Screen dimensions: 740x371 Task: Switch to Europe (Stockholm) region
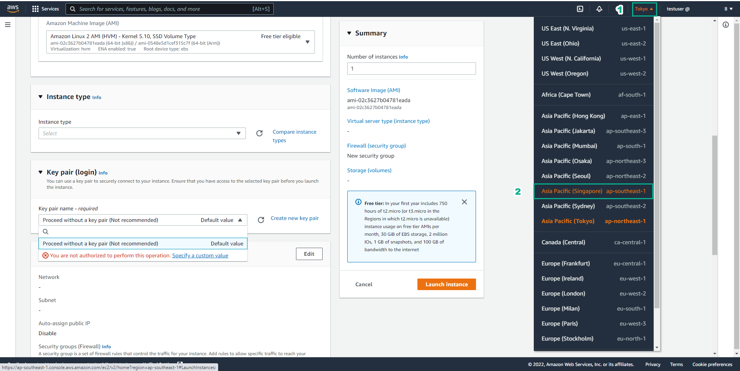click(x=594, y=339)
